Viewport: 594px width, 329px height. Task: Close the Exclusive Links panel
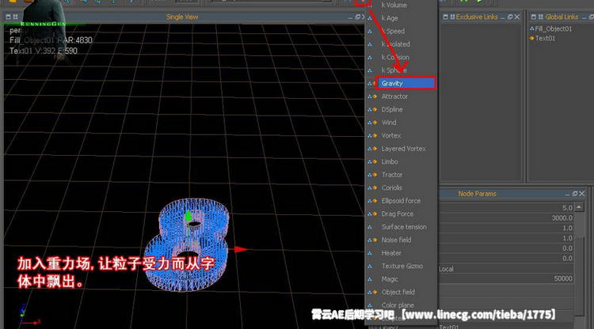(517, 17)
